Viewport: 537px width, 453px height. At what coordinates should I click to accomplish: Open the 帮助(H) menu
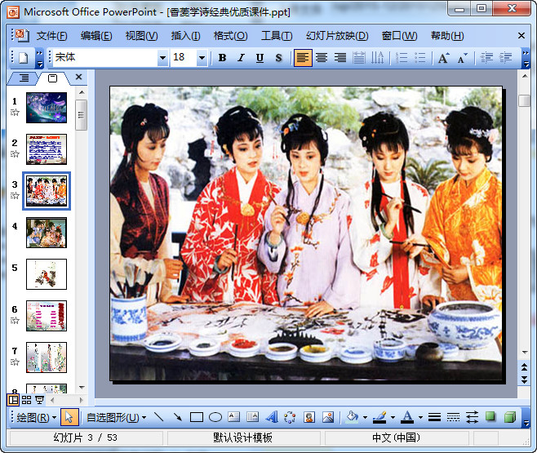[x=447, y=36]
